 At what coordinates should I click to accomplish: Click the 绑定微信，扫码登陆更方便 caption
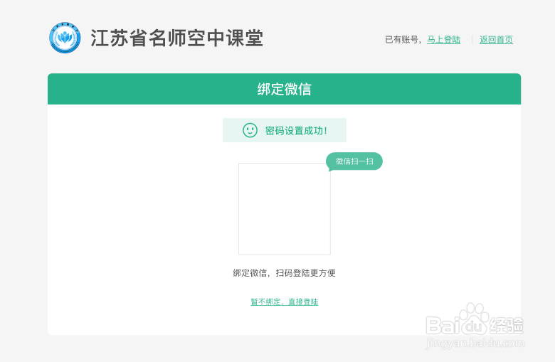pyautogui.click(x=284, y=273)
